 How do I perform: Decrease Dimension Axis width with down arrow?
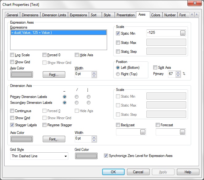click(x=94, y=140)
